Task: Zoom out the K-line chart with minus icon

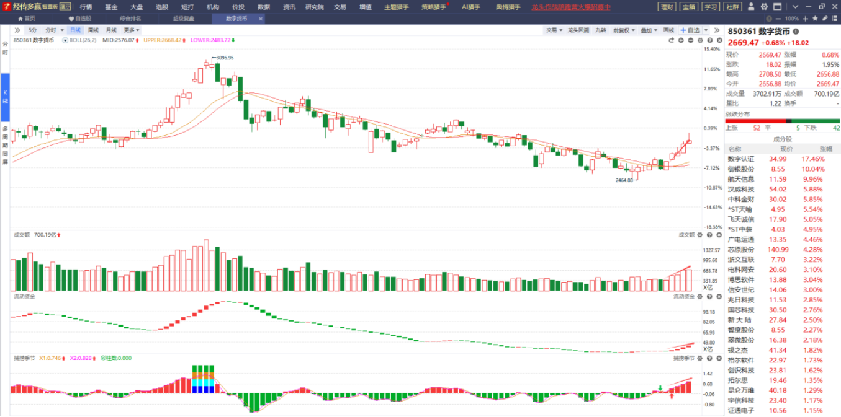Action: tap(691, 40)
